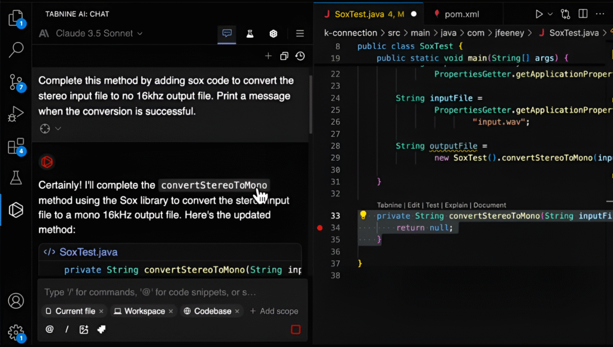Open the Manage gear in activity bar

coord(16,333)
